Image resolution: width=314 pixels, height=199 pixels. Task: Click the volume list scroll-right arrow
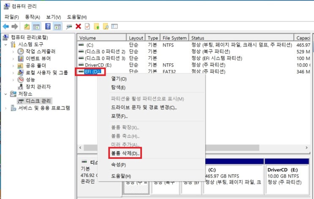coord(306,148)
